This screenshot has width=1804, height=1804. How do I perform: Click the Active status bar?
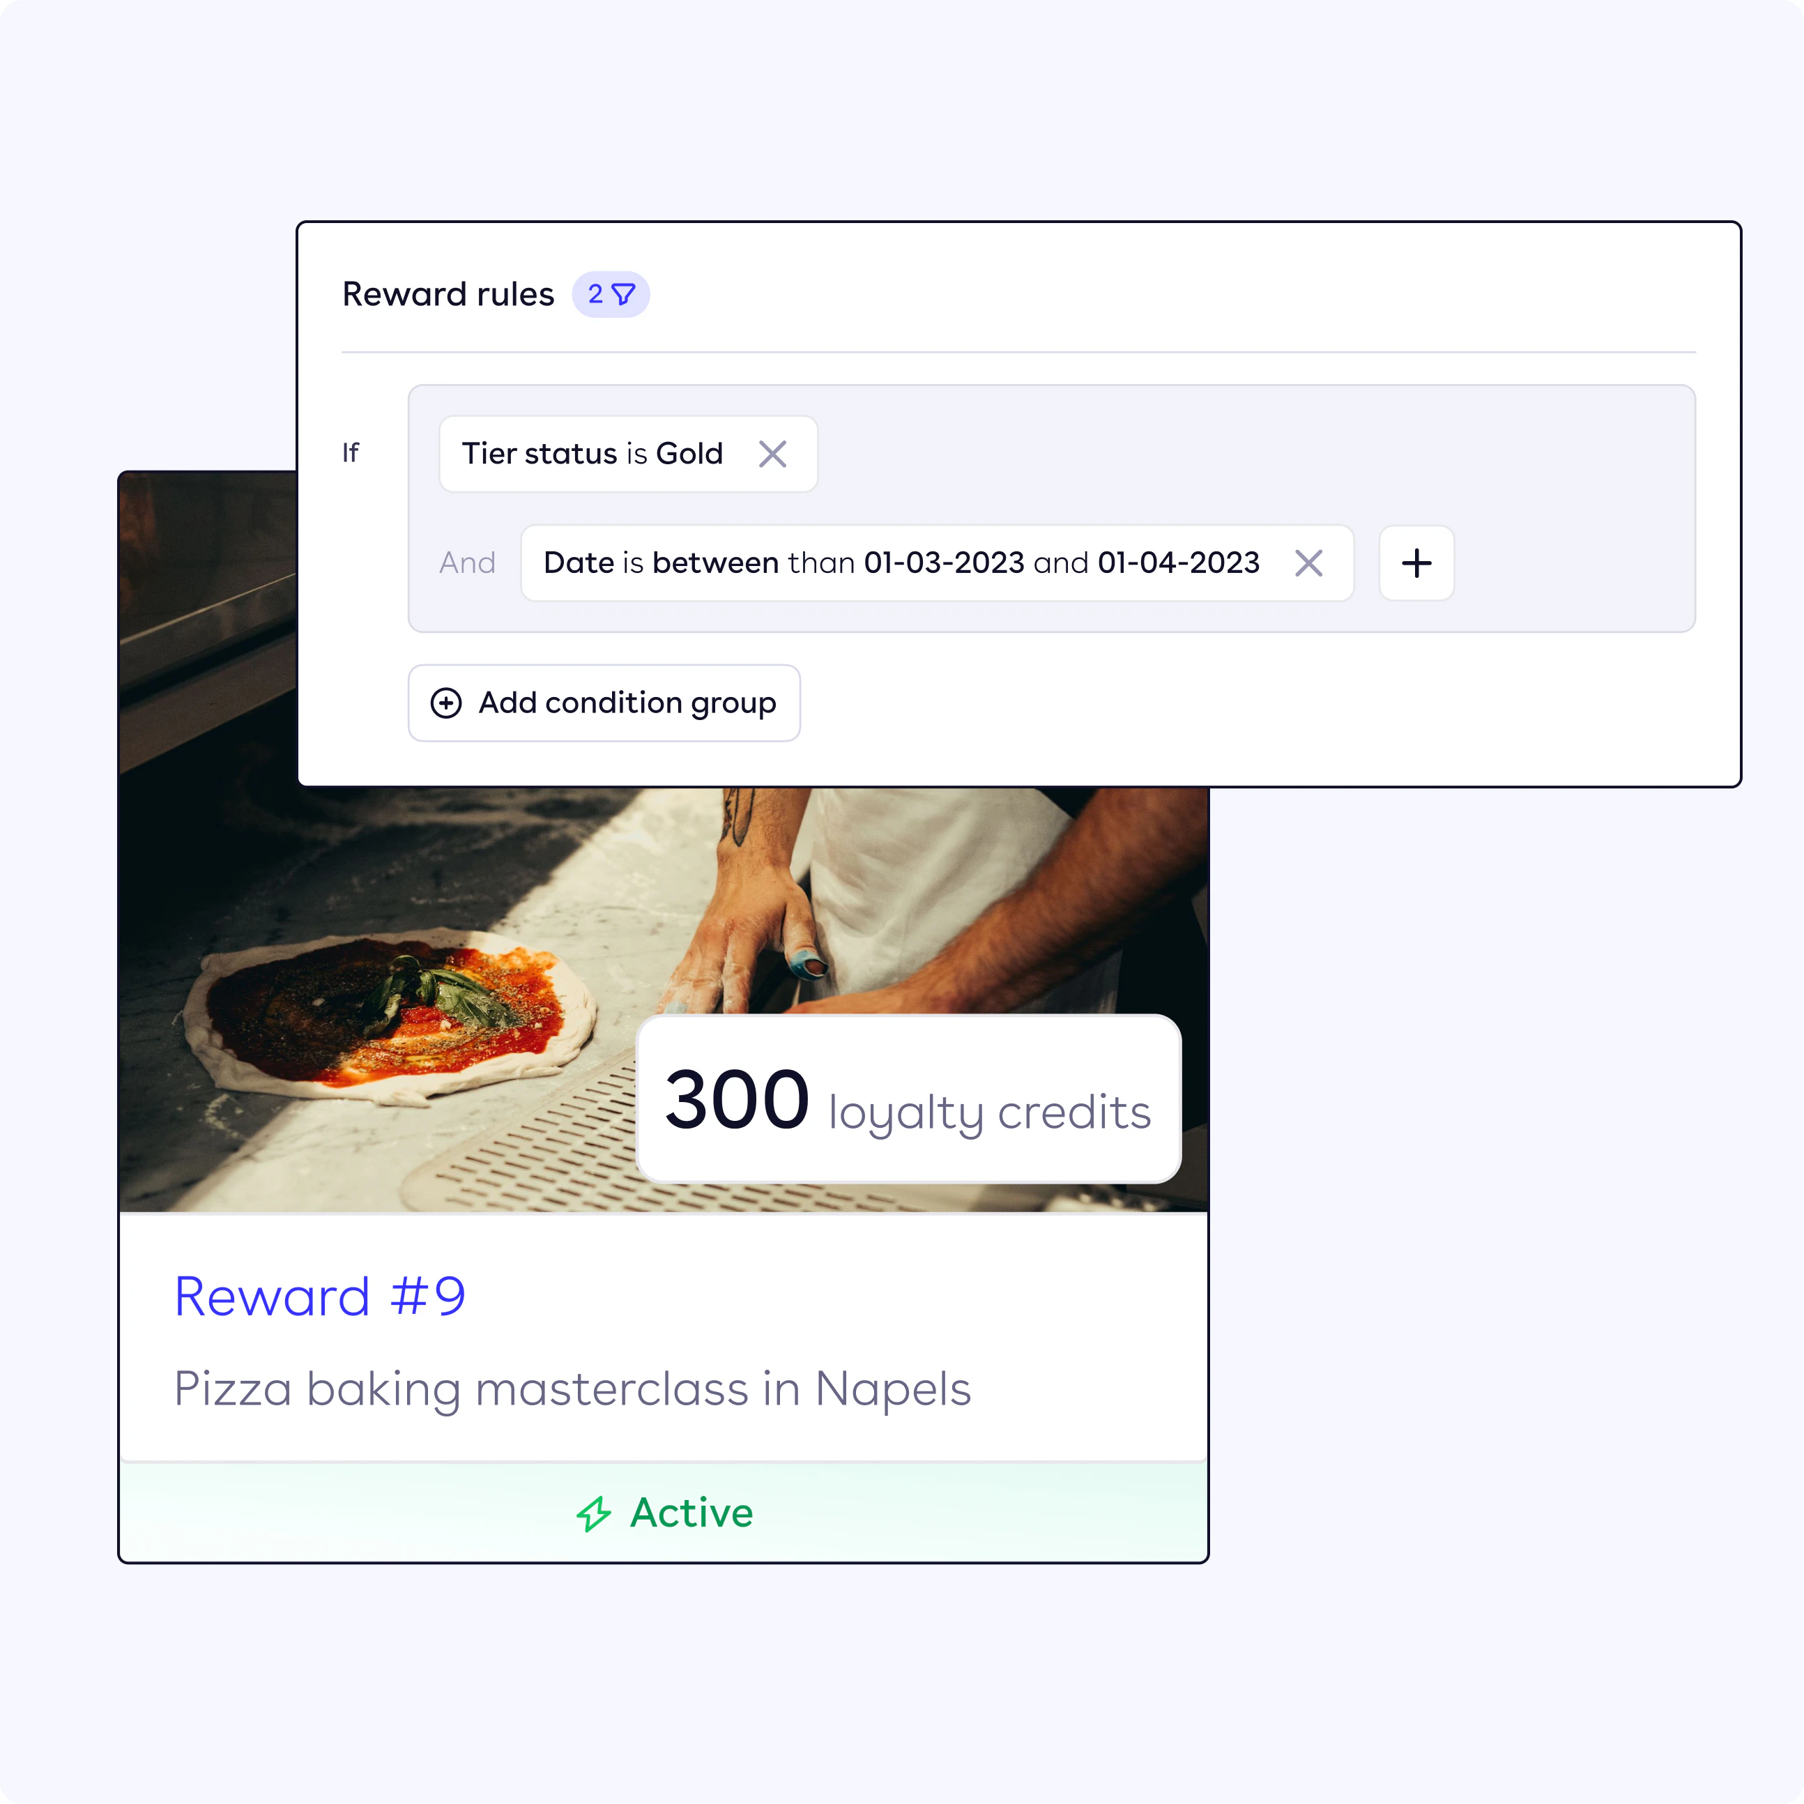tap(664, 1513)
